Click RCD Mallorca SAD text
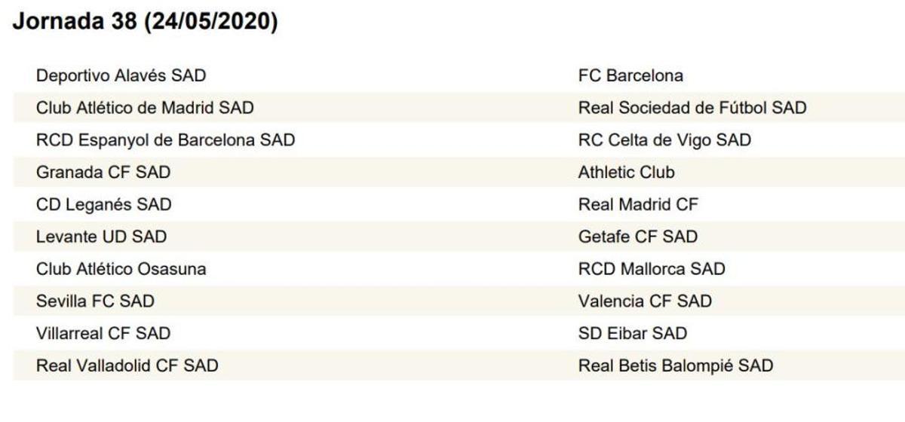This screenshot has height=422, width=905. pyautogui.click(x=651, y=269)
